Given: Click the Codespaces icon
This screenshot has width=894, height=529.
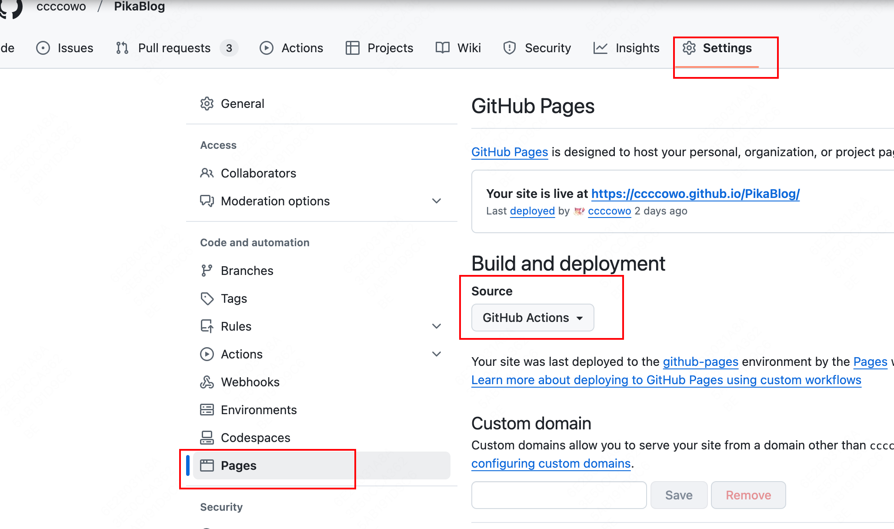Looking at the screenshot, I should pos(207,438).
